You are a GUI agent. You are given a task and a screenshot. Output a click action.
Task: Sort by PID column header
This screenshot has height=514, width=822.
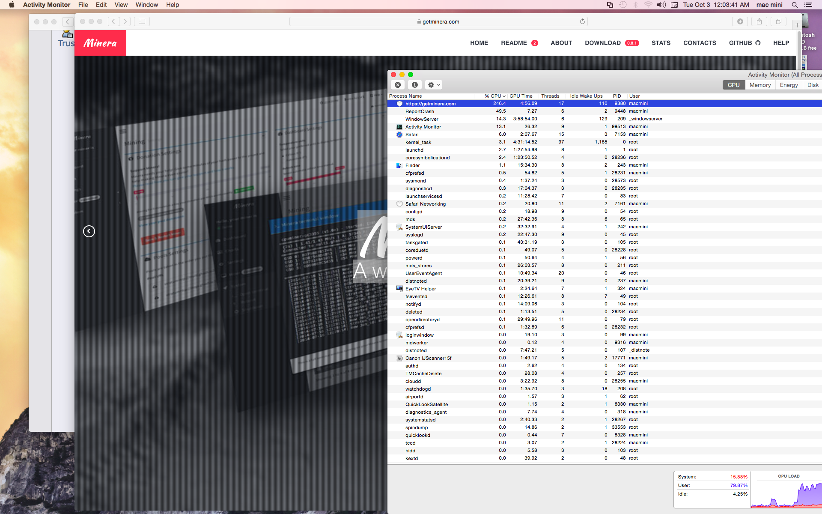click(617, 96)
